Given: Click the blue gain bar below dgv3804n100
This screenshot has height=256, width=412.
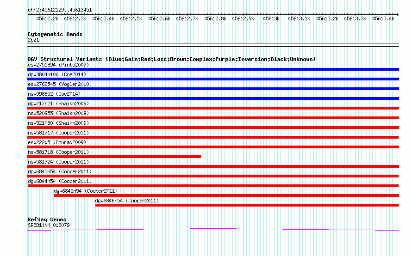Looking at the screenshot, I should tap(213, 79).
